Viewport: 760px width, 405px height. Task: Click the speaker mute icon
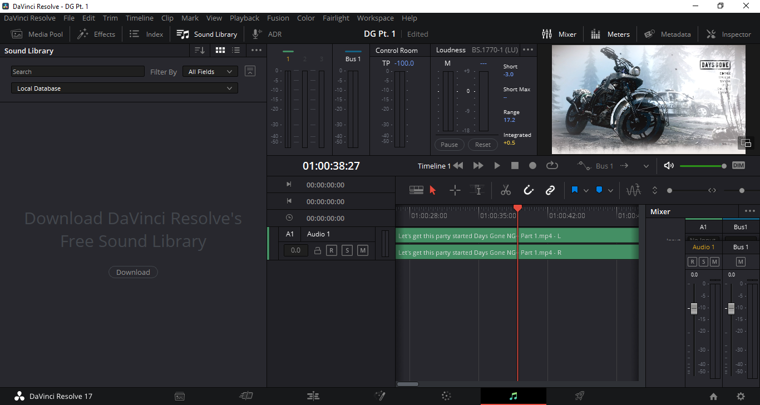[x=669, y=166]
